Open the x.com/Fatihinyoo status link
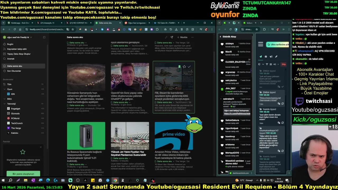This screenshot has width=338, height=190. click(x=237, y=114)
